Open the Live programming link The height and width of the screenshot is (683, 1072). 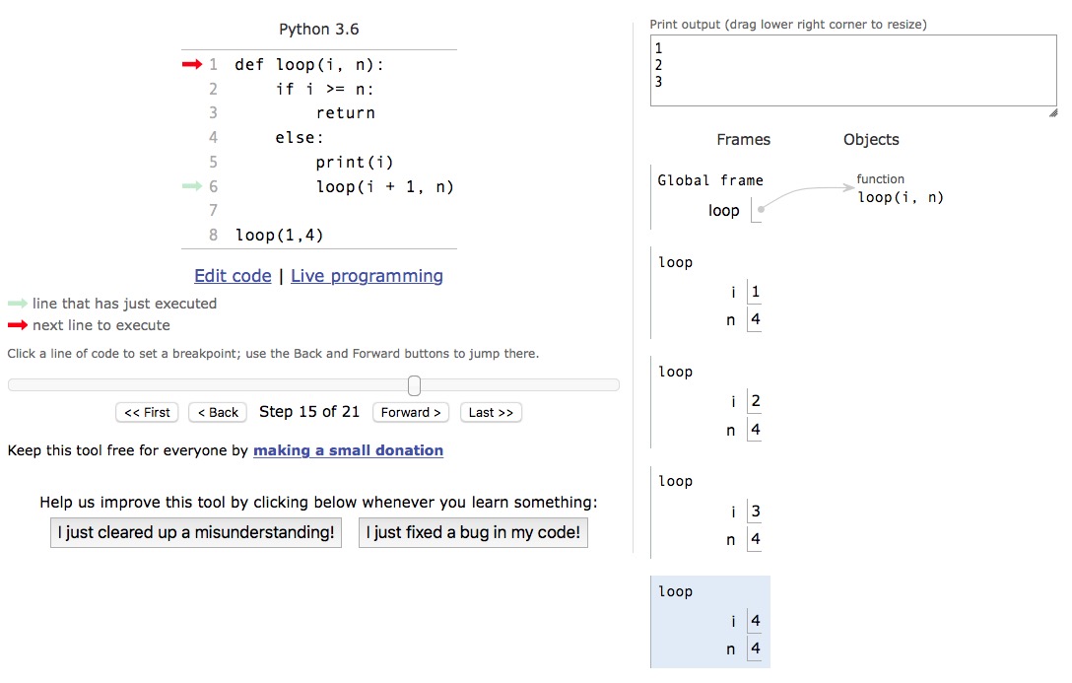[x=367, y=276]
